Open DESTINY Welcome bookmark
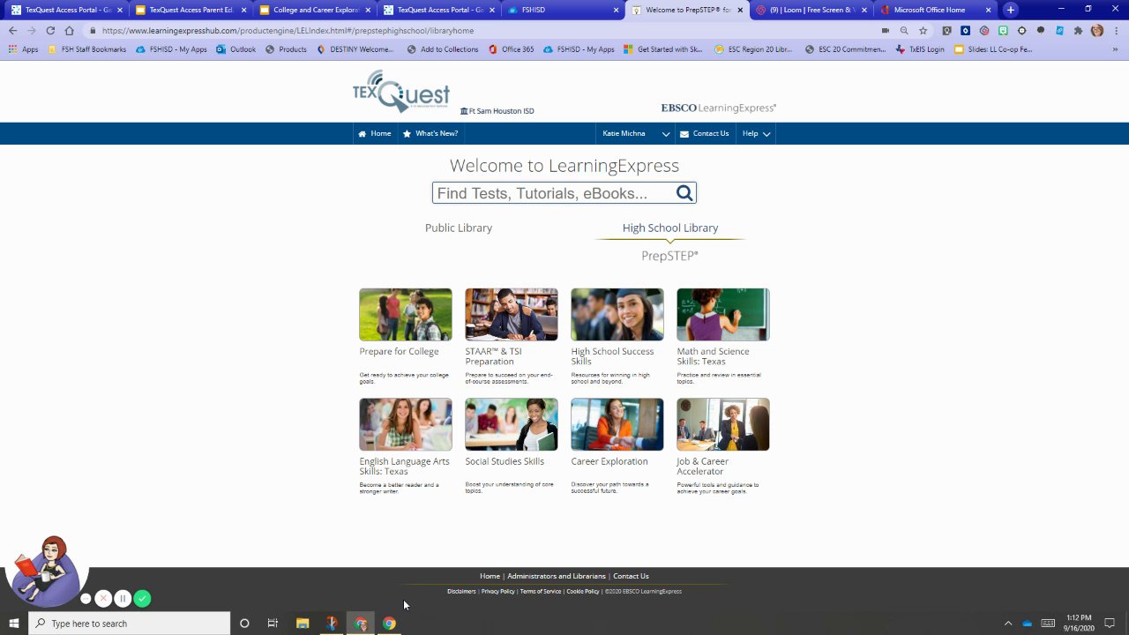Viewport: 1129px width, 635px height. pos(355,49)
